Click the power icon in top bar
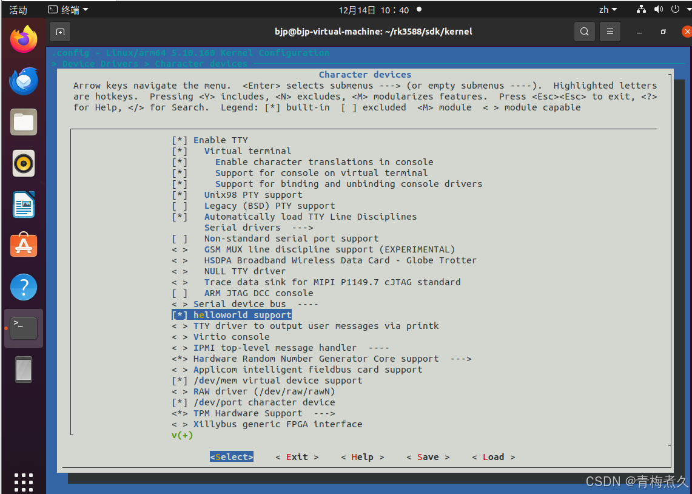Viewport: 692px width, 494px height. pos(675,9)
